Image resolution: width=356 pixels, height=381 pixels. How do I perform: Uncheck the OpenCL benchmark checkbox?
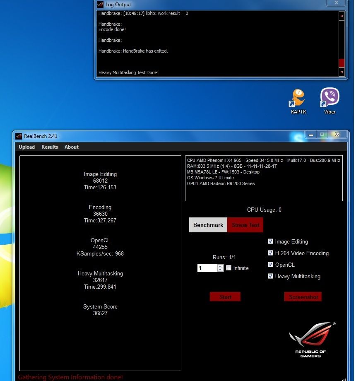pos(270,264)
